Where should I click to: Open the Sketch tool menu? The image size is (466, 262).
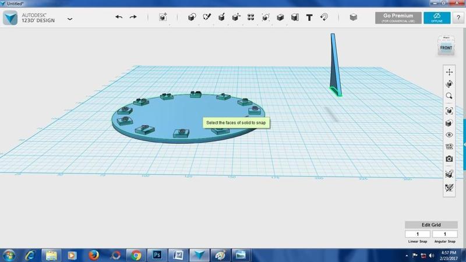point(207,17)
